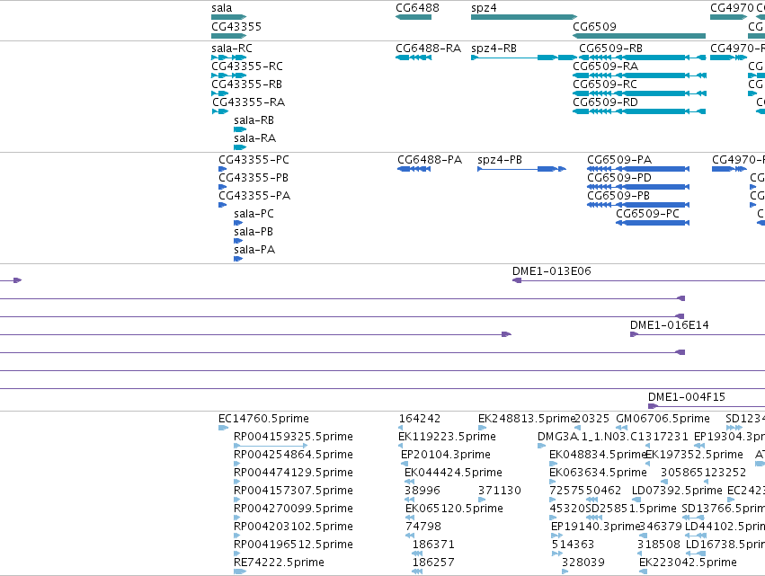Select transcript CG43355-RC
Image resolution: width=765 pixels, height=576 pixels.
(x=247, y=66)
